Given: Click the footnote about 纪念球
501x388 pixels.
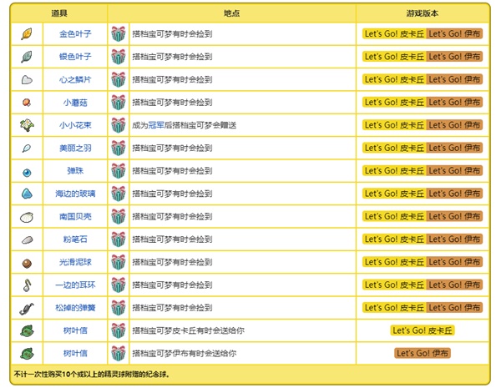Looking at the screenshot, I should (x=91, y=375).
